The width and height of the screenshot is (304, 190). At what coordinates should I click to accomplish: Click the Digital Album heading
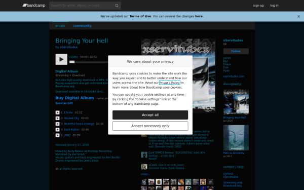click(x=67, y=71)
